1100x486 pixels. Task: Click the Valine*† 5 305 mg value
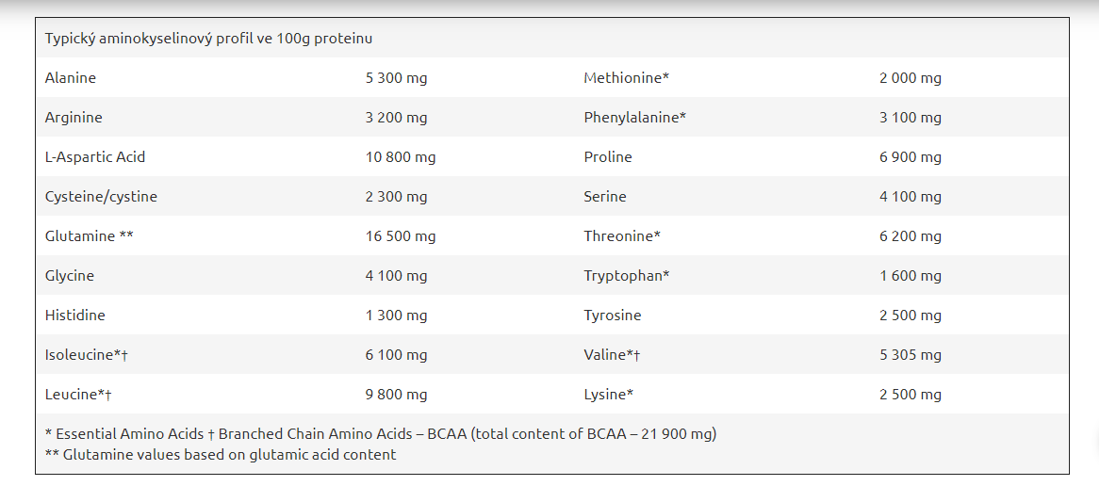911,355
